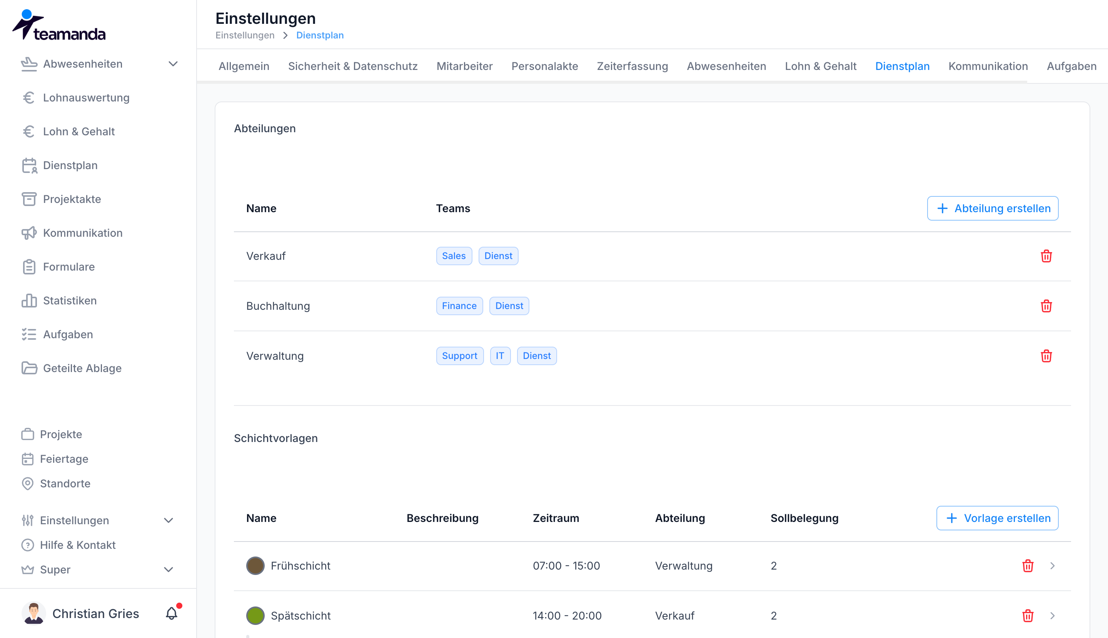1108x638 pixels.
Task: Click the teamanda logo
Action: pos(59,25)
